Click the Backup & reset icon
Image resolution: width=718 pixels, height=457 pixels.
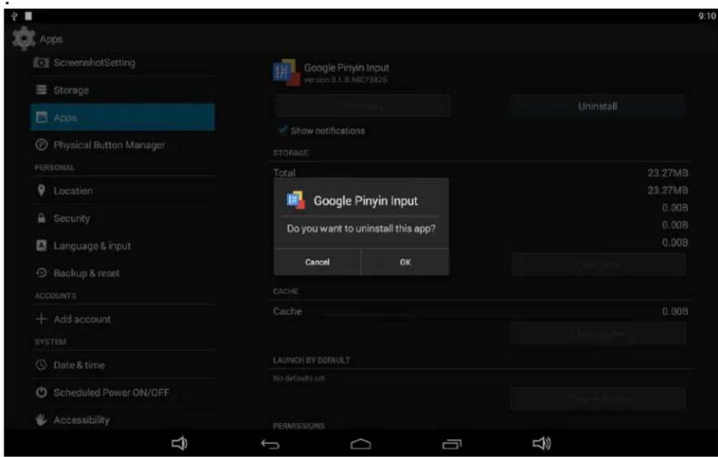point(41,273)
